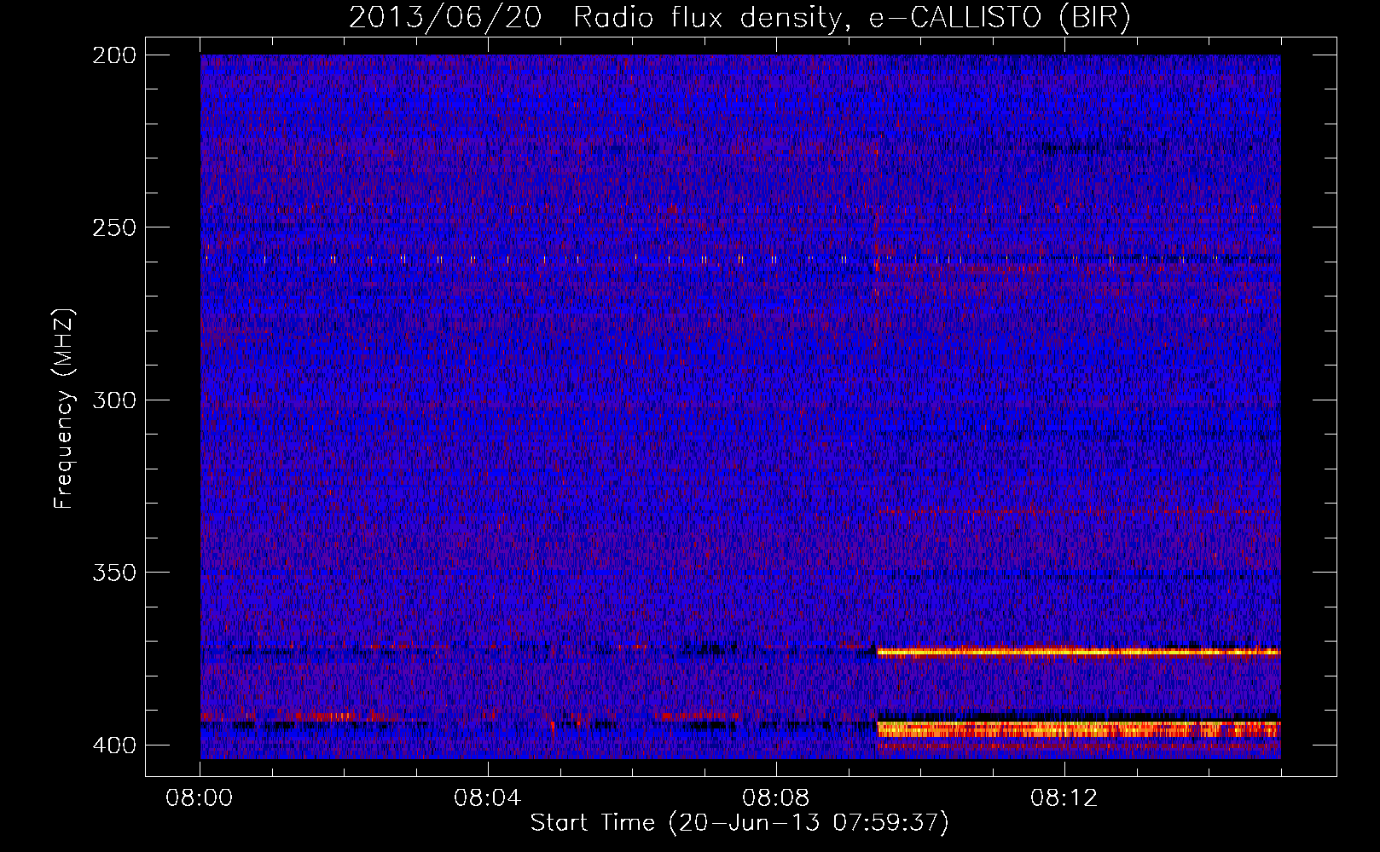Image resolution: width=1380 pixels, height=852 pixels.
Task: Click the 200 frequency tick label
Action: pyautogui.click(x=113, y=55)
